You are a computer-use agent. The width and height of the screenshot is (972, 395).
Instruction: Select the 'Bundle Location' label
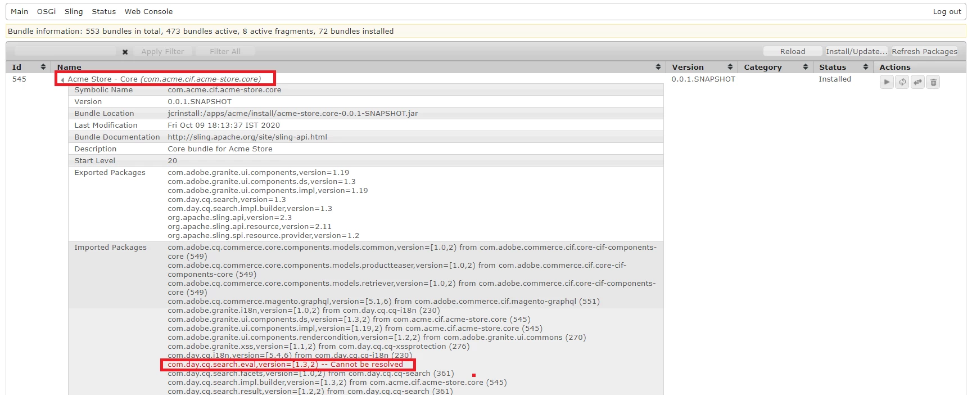click(104, 114)
